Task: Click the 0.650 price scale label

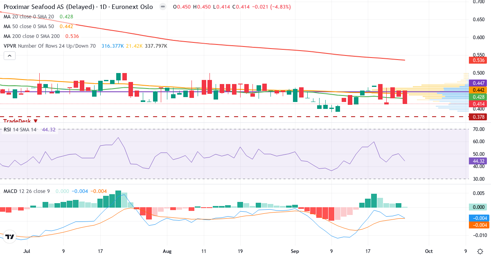Action: [x=479, y=19]
